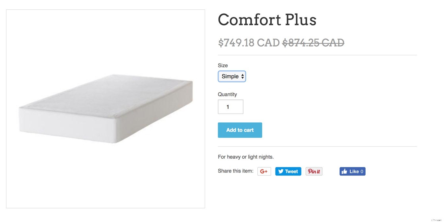The width and height of the screenshot is (446, 222).
Task: Click the sale price $749.18 CAD
Action: click(249, 42)
